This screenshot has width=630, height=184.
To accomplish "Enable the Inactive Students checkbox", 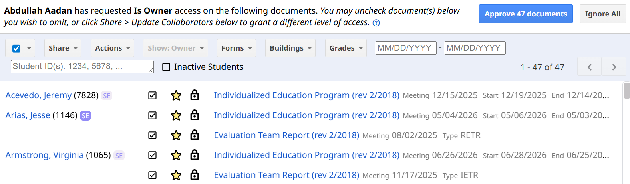I will [x=166, y=67].
